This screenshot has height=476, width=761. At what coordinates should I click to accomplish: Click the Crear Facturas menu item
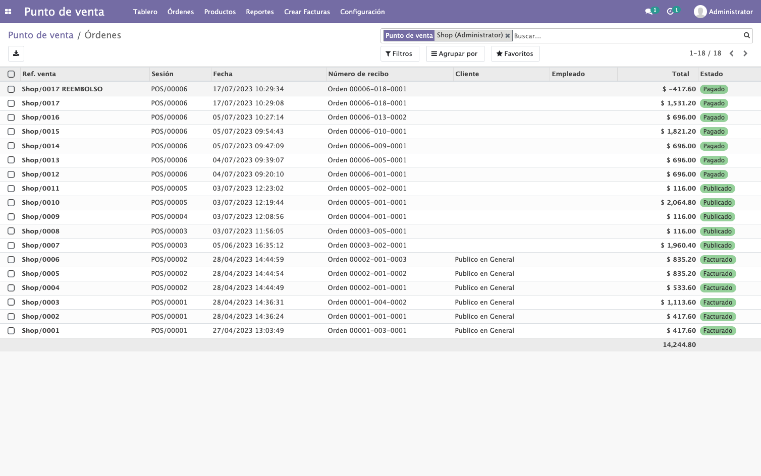click(x=307, y=12)
